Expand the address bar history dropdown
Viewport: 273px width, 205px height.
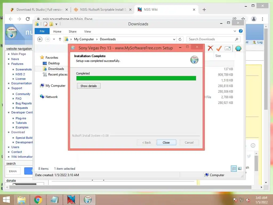point(174,40)
